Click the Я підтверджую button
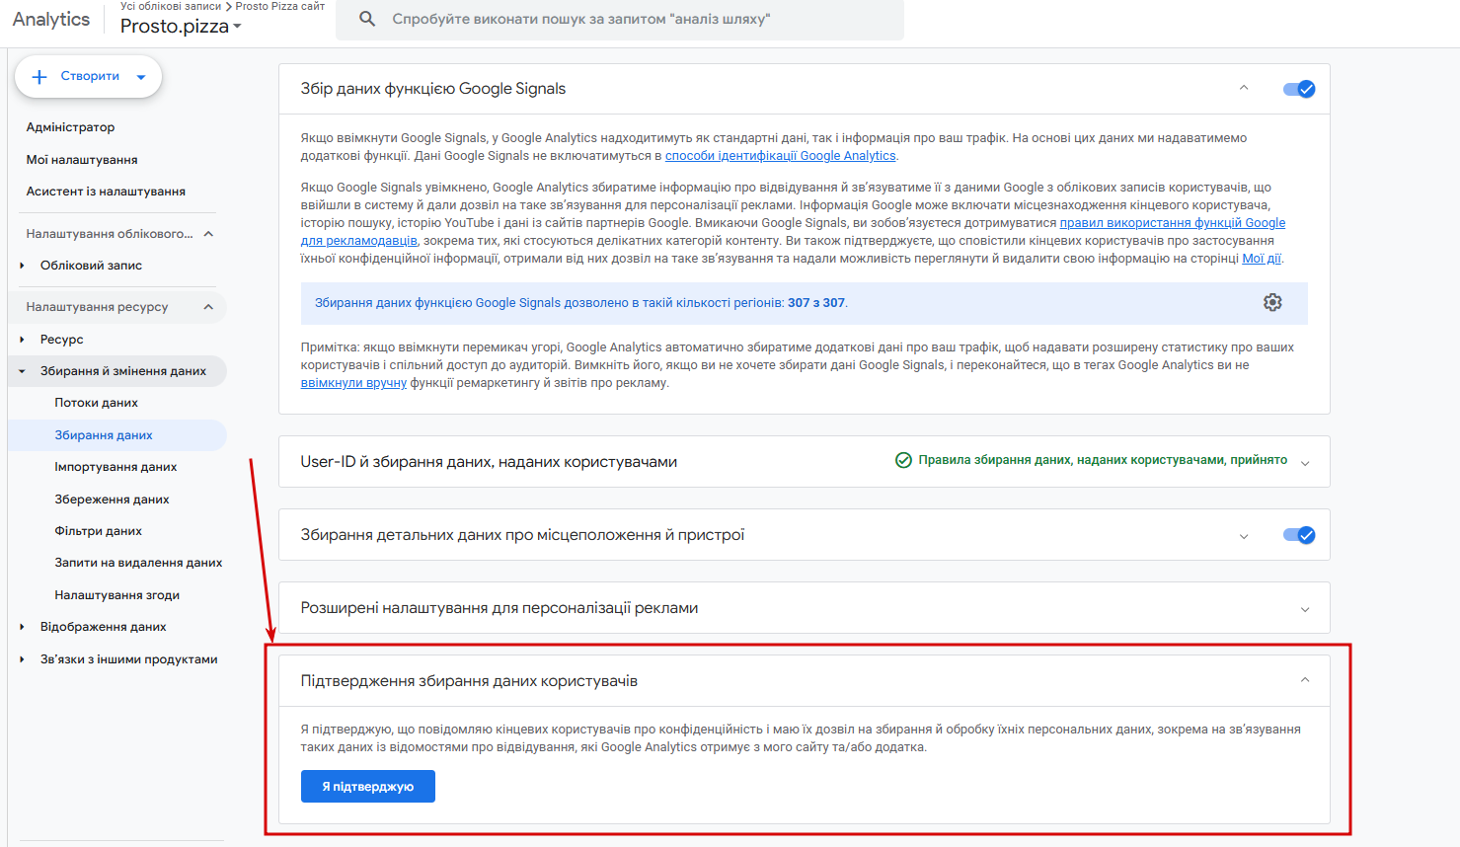 368,787
